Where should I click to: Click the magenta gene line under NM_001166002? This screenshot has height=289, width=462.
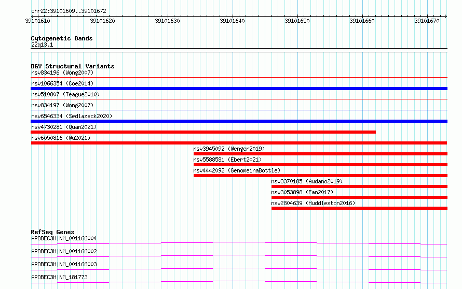tap(239, 256)
